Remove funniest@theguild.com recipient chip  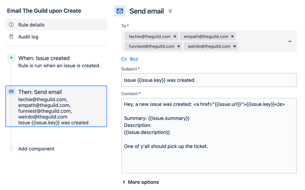click(179, 46)
